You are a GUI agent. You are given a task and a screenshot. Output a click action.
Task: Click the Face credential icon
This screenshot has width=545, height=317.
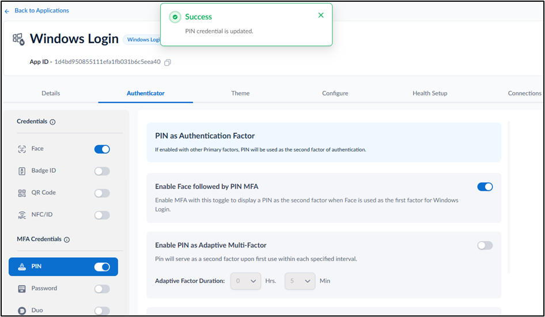pos(22,149)
